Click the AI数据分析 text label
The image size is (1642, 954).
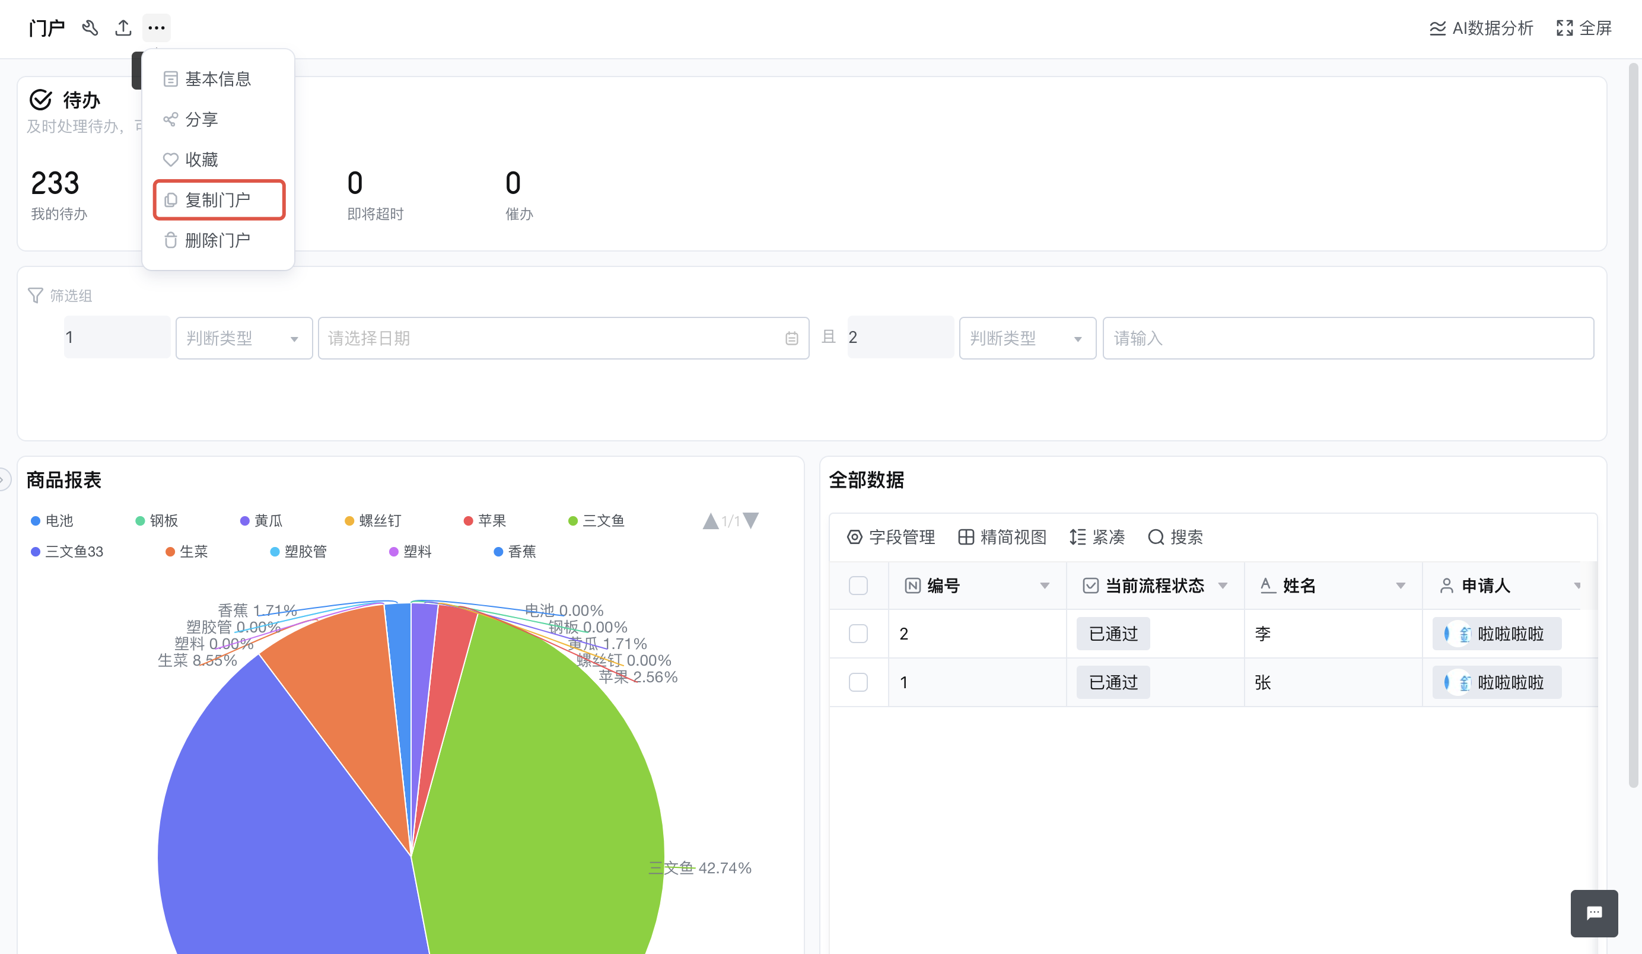click(1492, 28)
